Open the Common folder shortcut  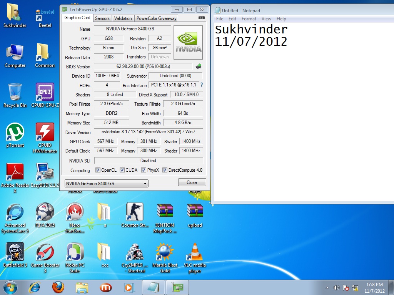coord(45,56)
